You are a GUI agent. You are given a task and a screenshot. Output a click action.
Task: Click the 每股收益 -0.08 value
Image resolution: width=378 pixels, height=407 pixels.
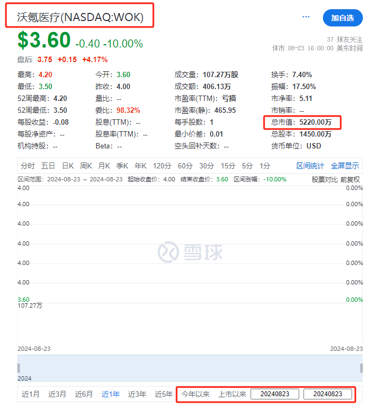(60, 122)
